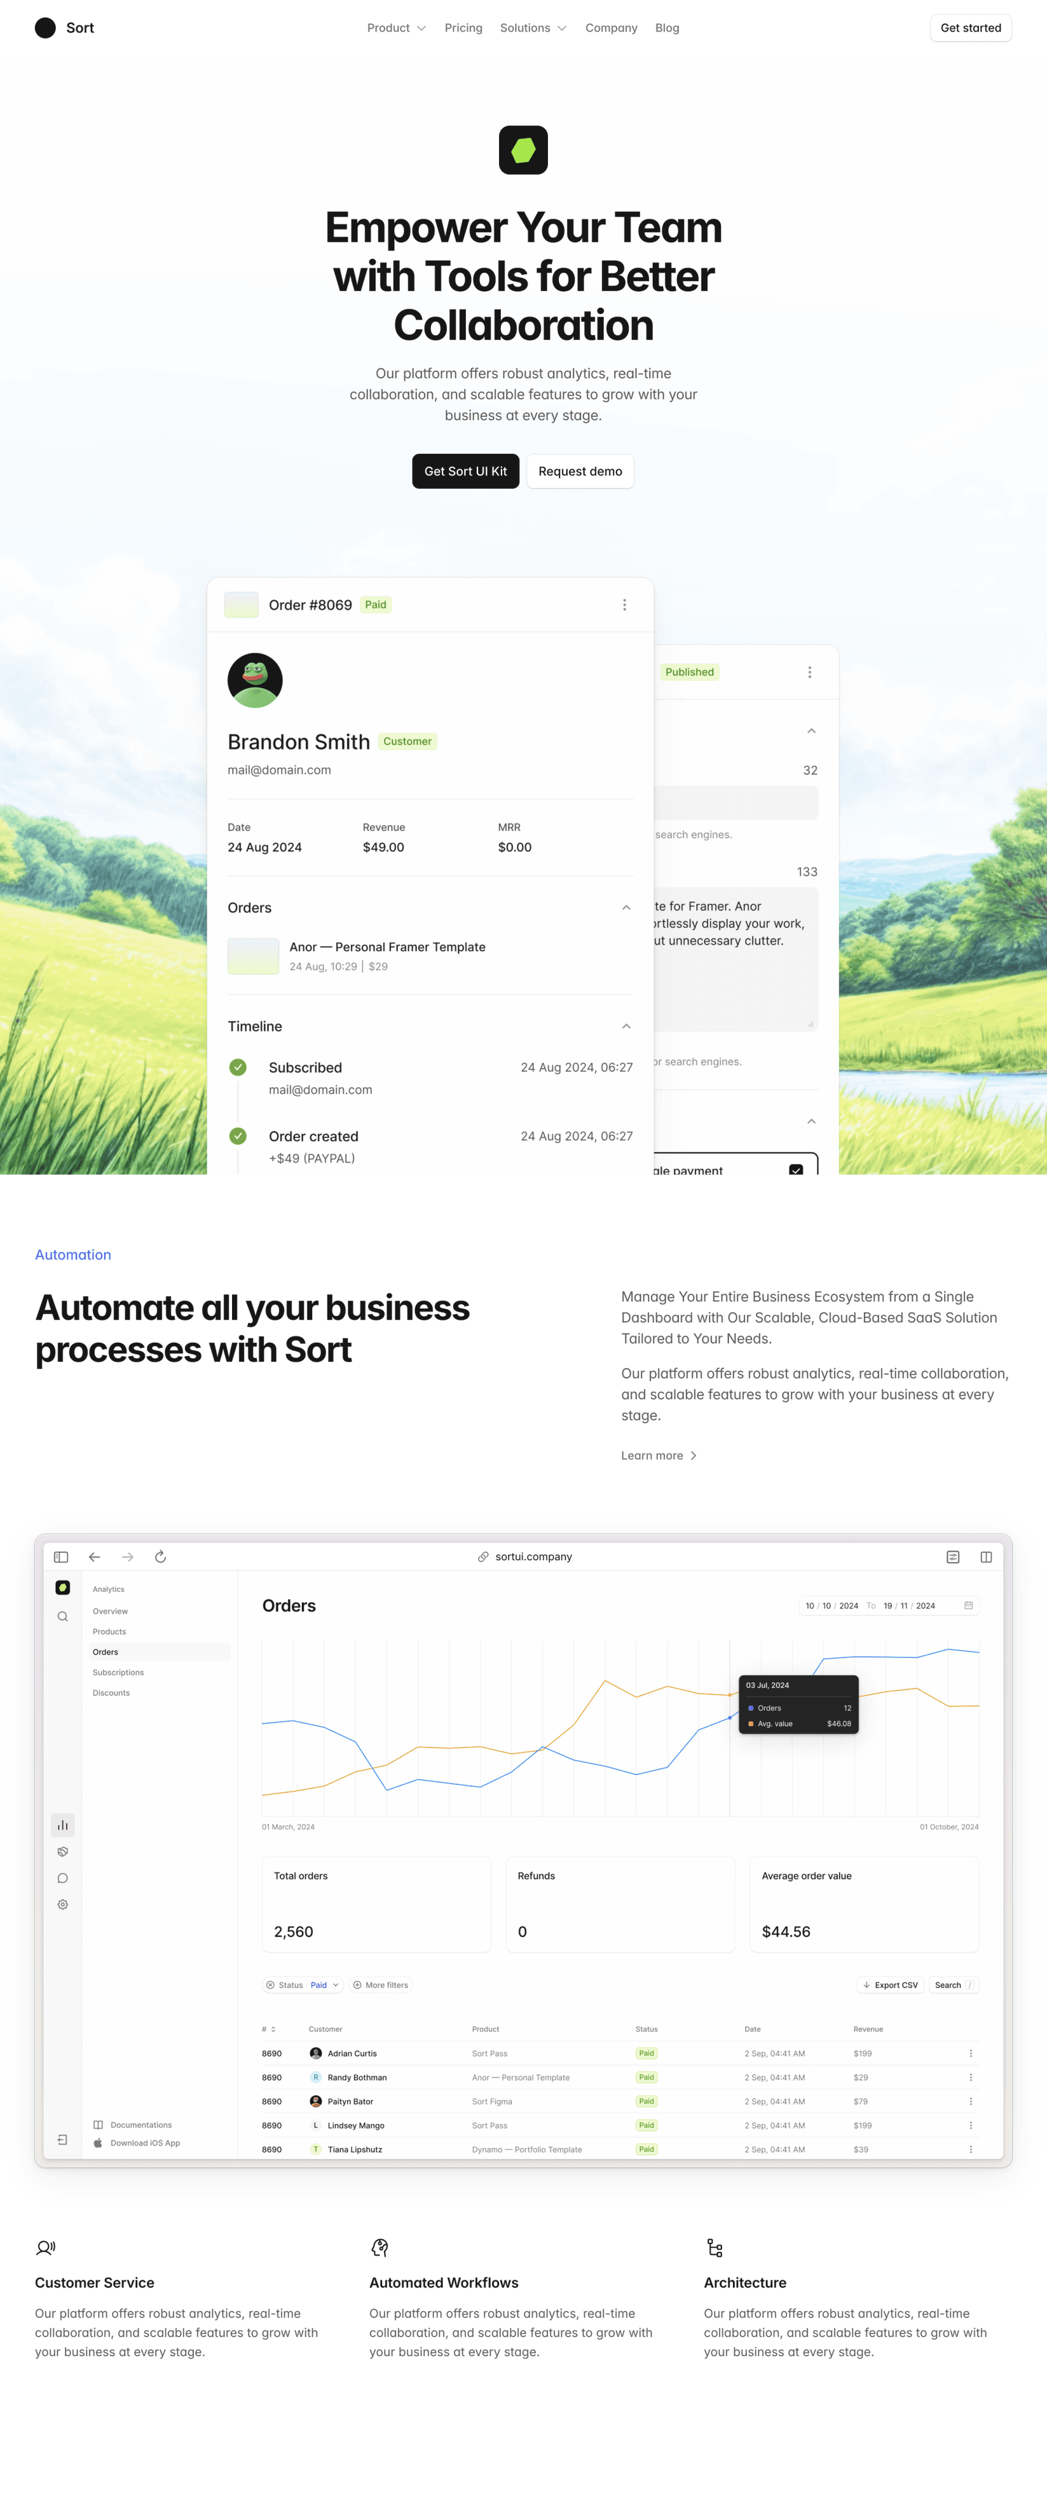Click the Automation section label
Image resolution: width=1047 pixels, height=2508 pixels.
[73, 1255]
